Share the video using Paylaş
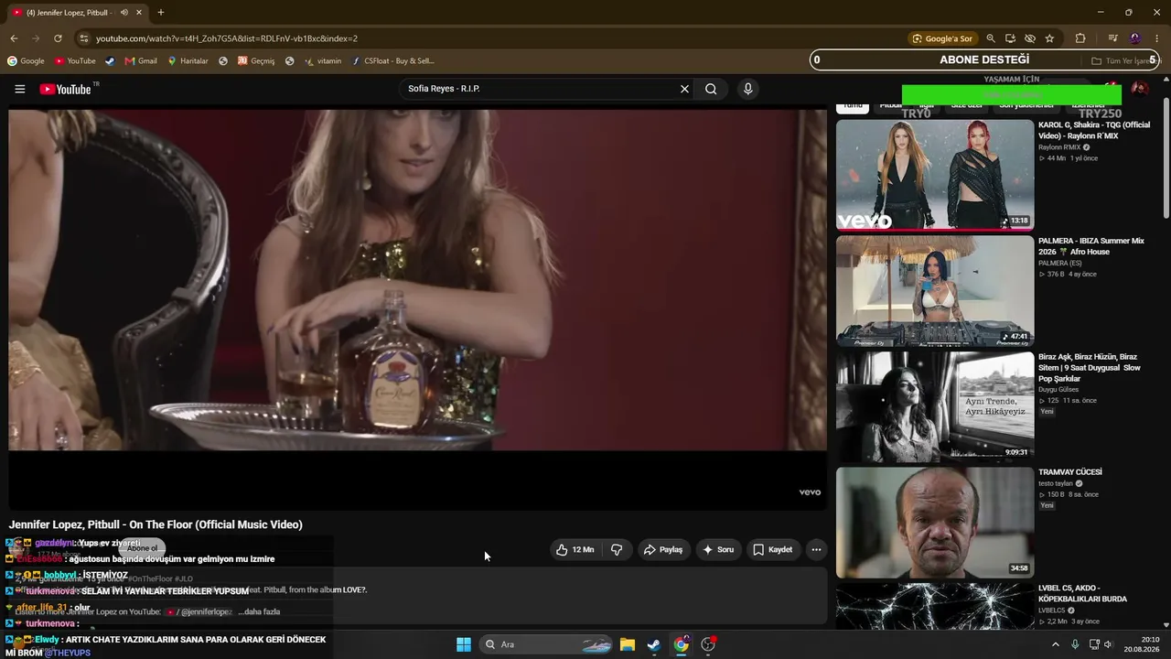The height and width of the screenshot is (659, 1171). pos(663,550)
